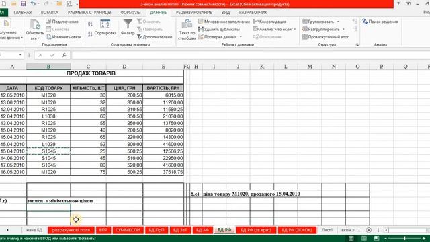Open Проверка данных dropdown arrow
This screenshot has width=430, height=242.
point(241,37)
